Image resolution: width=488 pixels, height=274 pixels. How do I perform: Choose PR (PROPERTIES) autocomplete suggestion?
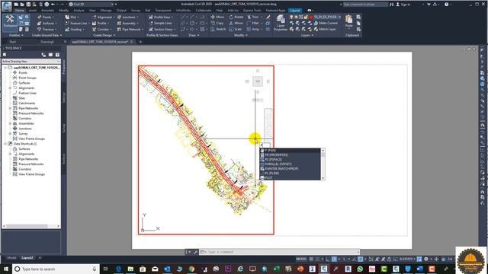tap(290, 155)
